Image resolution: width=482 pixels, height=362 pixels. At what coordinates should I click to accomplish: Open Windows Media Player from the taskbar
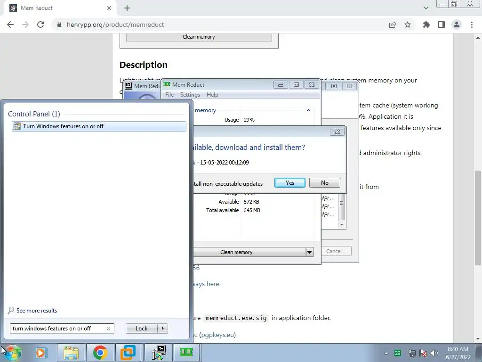[40, 353]
